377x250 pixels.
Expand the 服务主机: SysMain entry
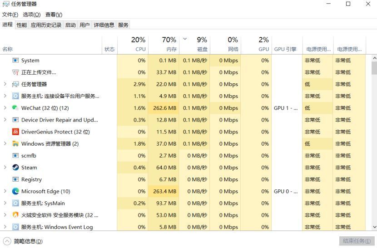pyautogui.click(x=5, y=203)
